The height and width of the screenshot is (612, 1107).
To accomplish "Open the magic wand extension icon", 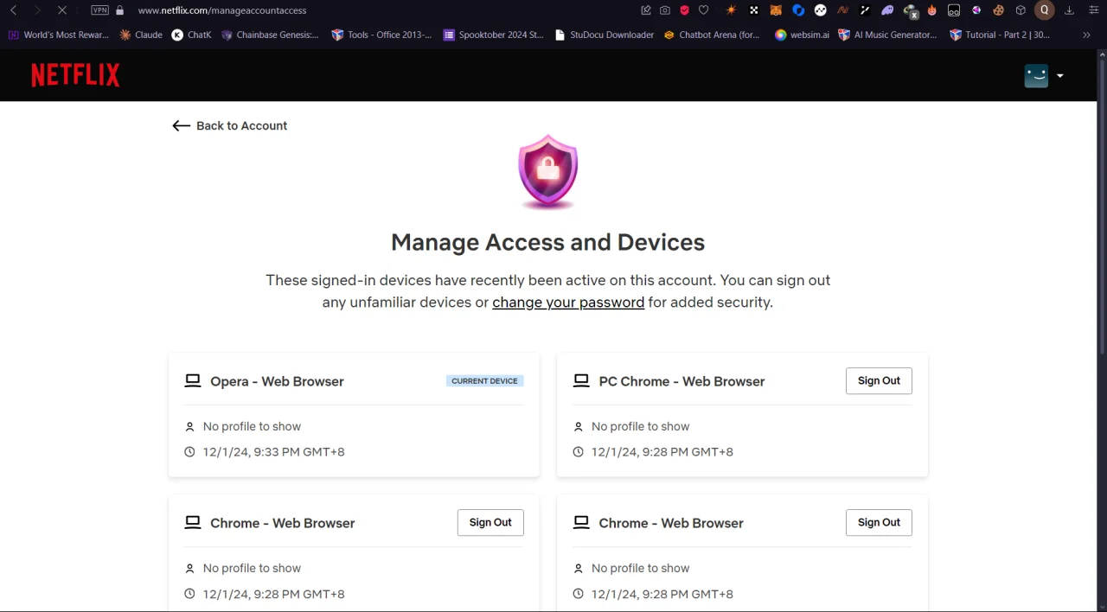I will [x=865, y=10].
